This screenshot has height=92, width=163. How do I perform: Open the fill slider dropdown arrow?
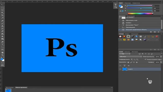tap(161, 62)
